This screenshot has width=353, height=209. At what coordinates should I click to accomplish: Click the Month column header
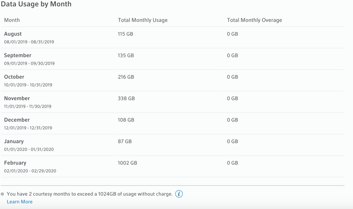[12, 20]
